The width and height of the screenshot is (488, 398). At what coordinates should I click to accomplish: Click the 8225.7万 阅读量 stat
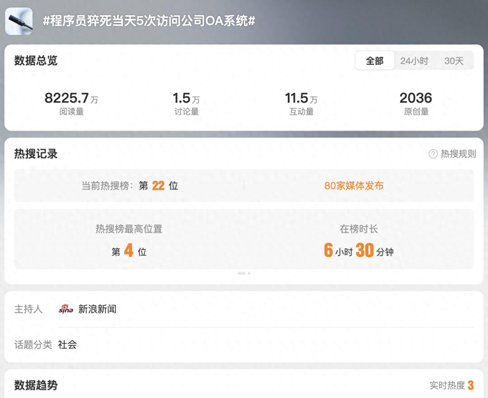[71, 103]
